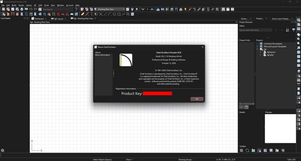Close the fgf: Working Plan View tab
301x161 pixels.
(95, 18)
